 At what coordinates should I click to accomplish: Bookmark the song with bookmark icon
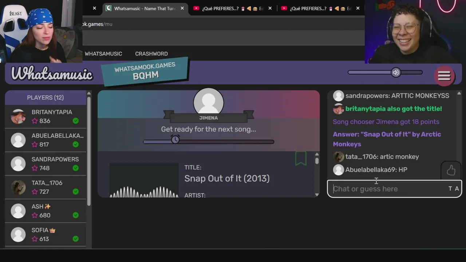click(301, 159)
